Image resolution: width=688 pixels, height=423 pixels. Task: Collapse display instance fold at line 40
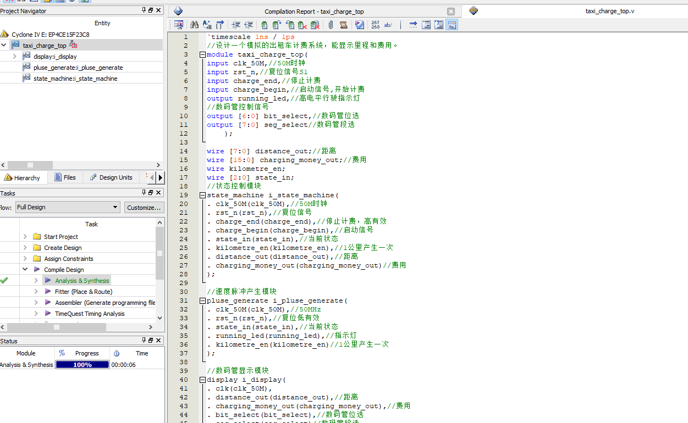click(202, 380)
